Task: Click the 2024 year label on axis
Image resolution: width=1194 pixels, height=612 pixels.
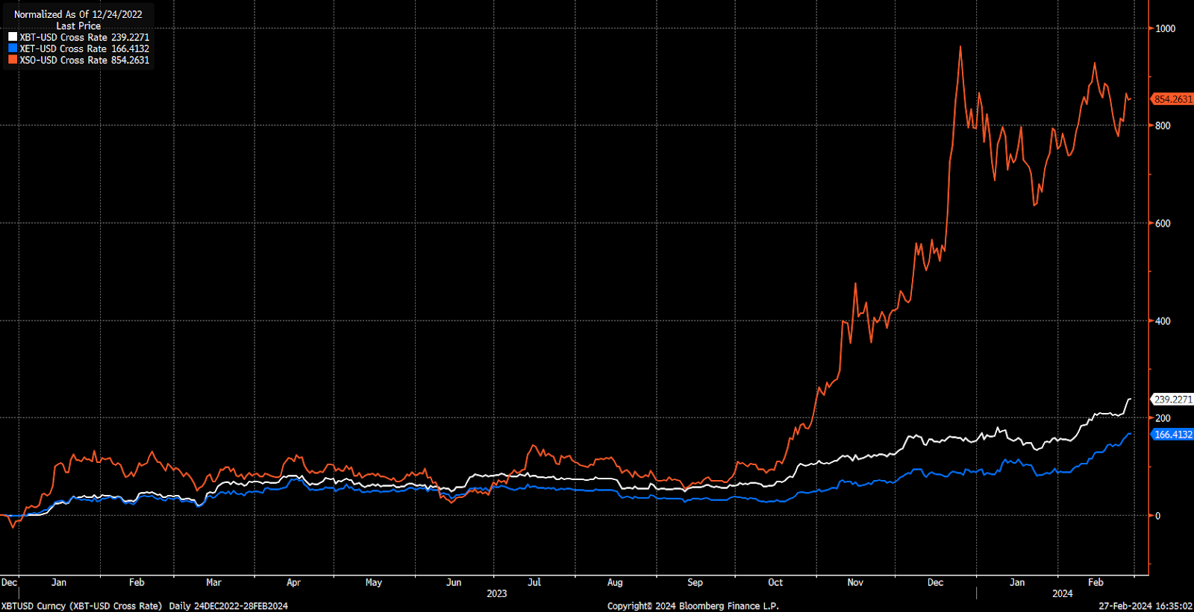Action: click(1063, 593)
